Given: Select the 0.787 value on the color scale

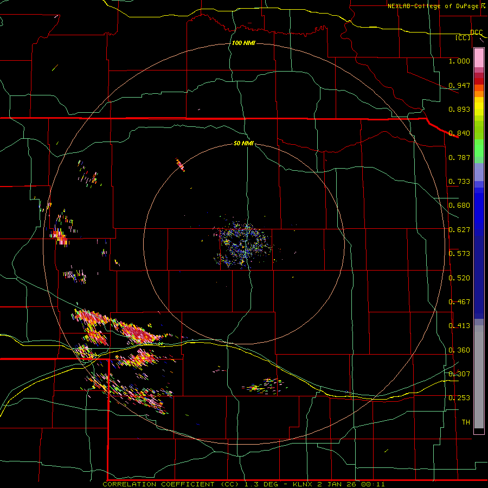Looking at the screenshot, I should 459,157.
